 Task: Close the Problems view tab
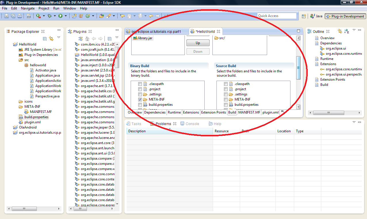click(x=174, y=124)
